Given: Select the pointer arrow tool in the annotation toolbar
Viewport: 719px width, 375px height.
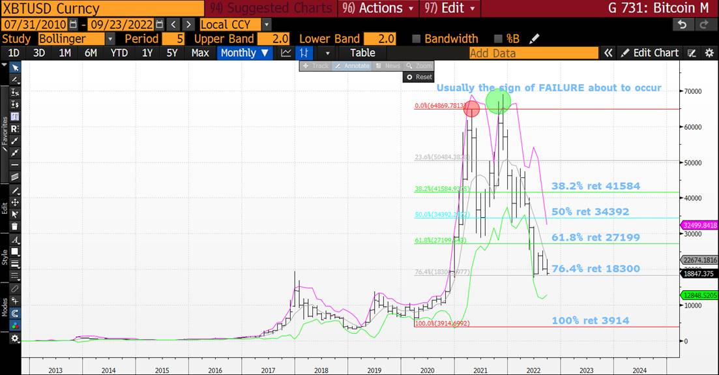Looking at the screenshot, I should (15, 68).
